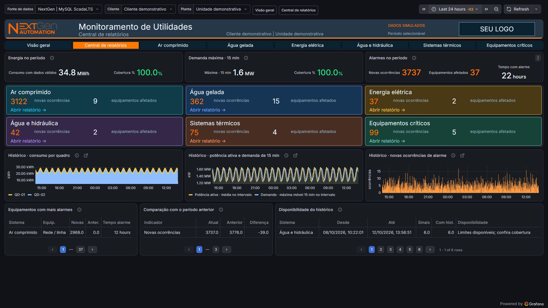Click info icon beside Disponibilidade do histórico
548x308 pixels.
(x=340, y=210)
